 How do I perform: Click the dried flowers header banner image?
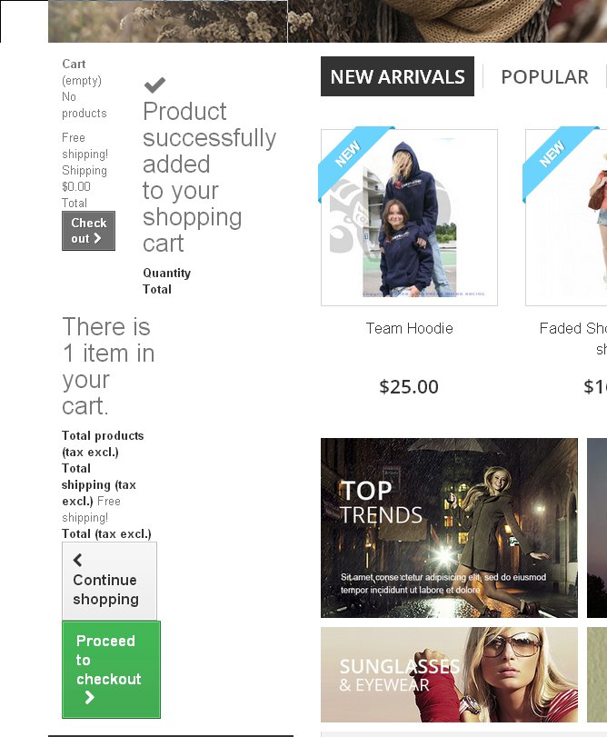(x=168, y=21)
